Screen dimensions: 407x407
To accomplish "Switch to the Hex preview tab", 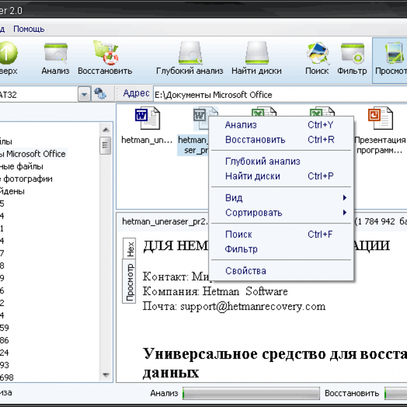I will [130, 249].
